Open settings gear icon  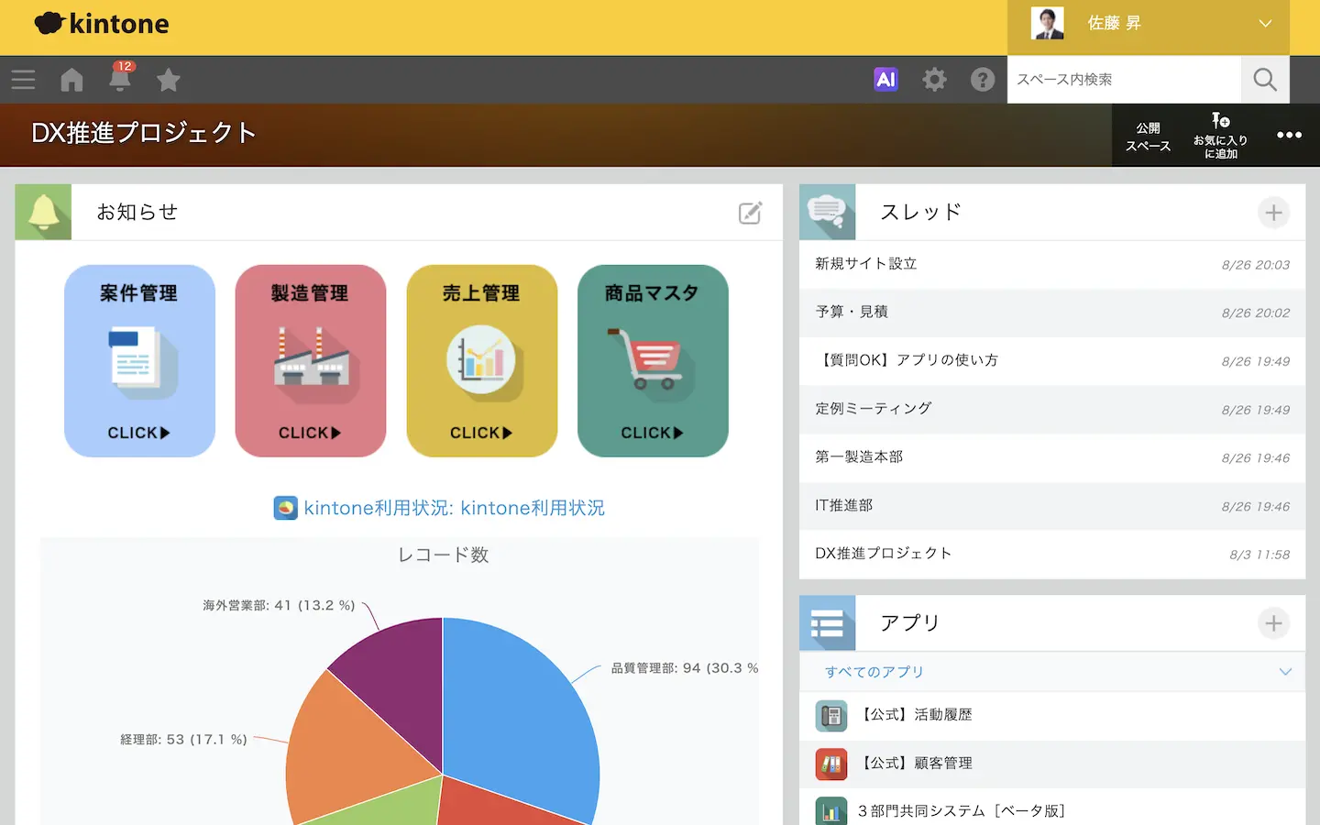coord(934,80)
